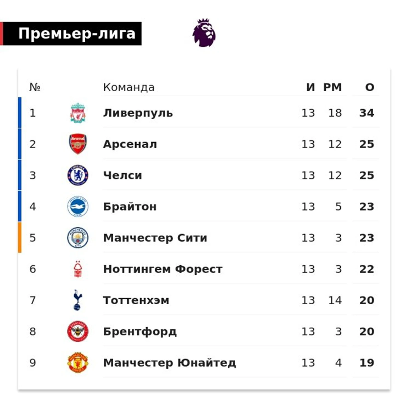The image size is (408, 400).
Task: Click the Arsenal club crest
Action: tap(78, 144)
